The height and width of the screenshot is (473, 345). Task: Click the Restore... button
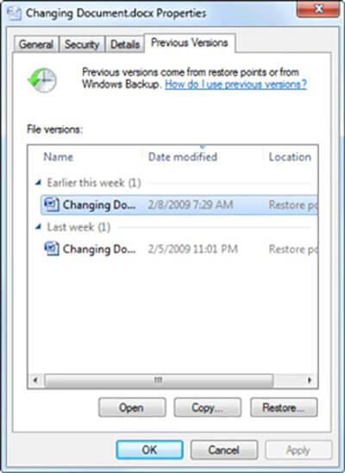(x=284, y=407)
